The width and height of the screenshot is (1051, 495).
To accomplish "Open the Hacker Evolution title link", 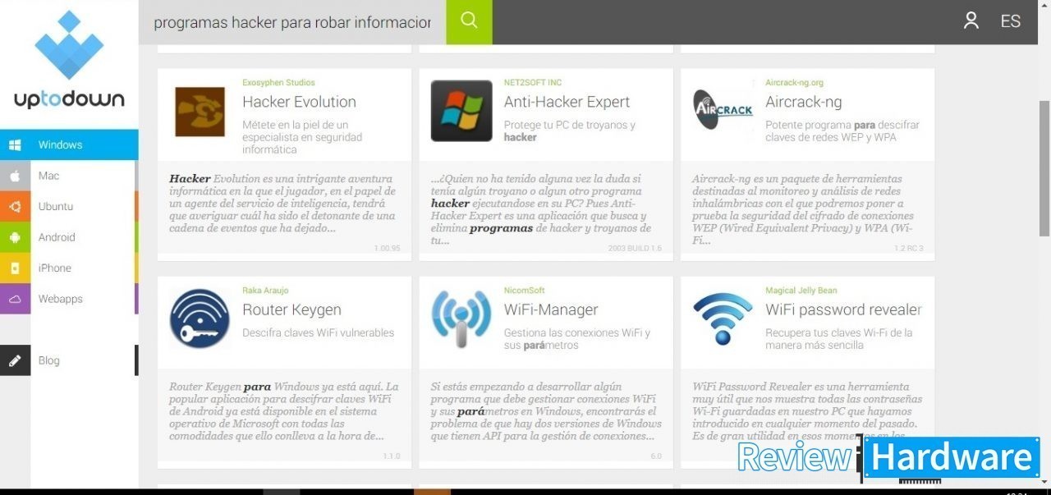I will (299, 102).
